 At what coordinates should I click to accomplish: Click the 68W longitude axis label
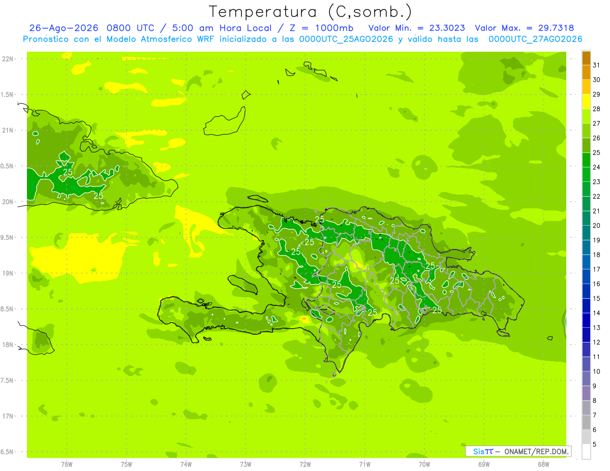pos(543,464)
